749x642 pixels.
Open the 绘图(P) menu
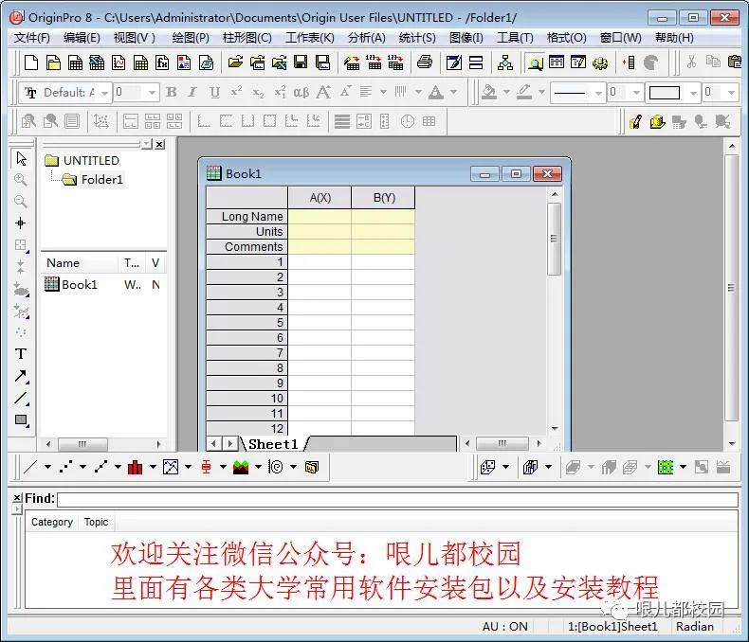click(x=191, y=38)
